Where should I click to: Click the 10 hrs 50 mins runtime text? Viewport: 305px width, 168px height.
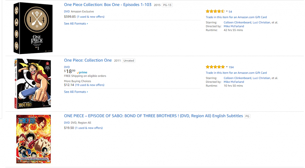pos(233,86)
